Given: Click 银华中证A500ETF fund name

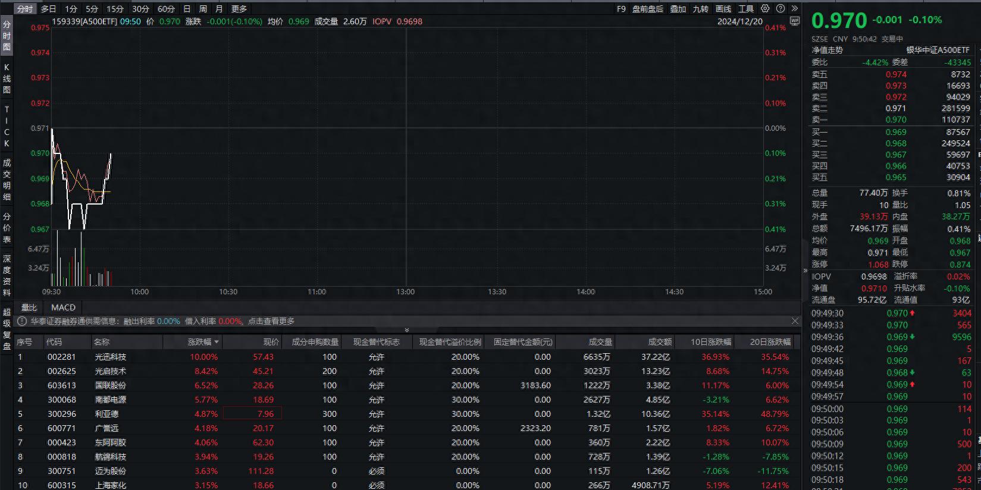Looking at the screenshot, I should (x=938, y=50).
